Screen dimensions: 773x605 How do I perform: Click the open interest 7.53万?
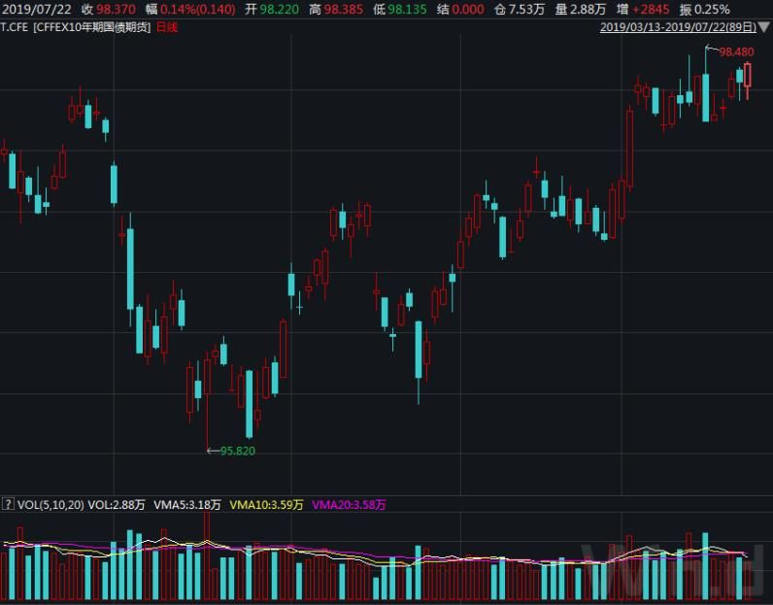coord(527,9)
